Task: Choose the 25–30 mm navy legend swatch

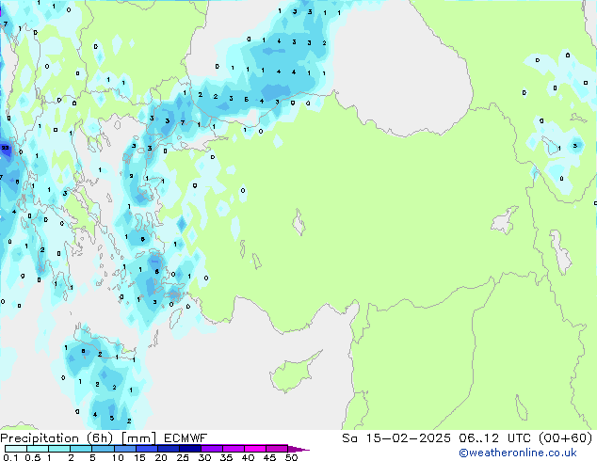Action: [189, 449]
